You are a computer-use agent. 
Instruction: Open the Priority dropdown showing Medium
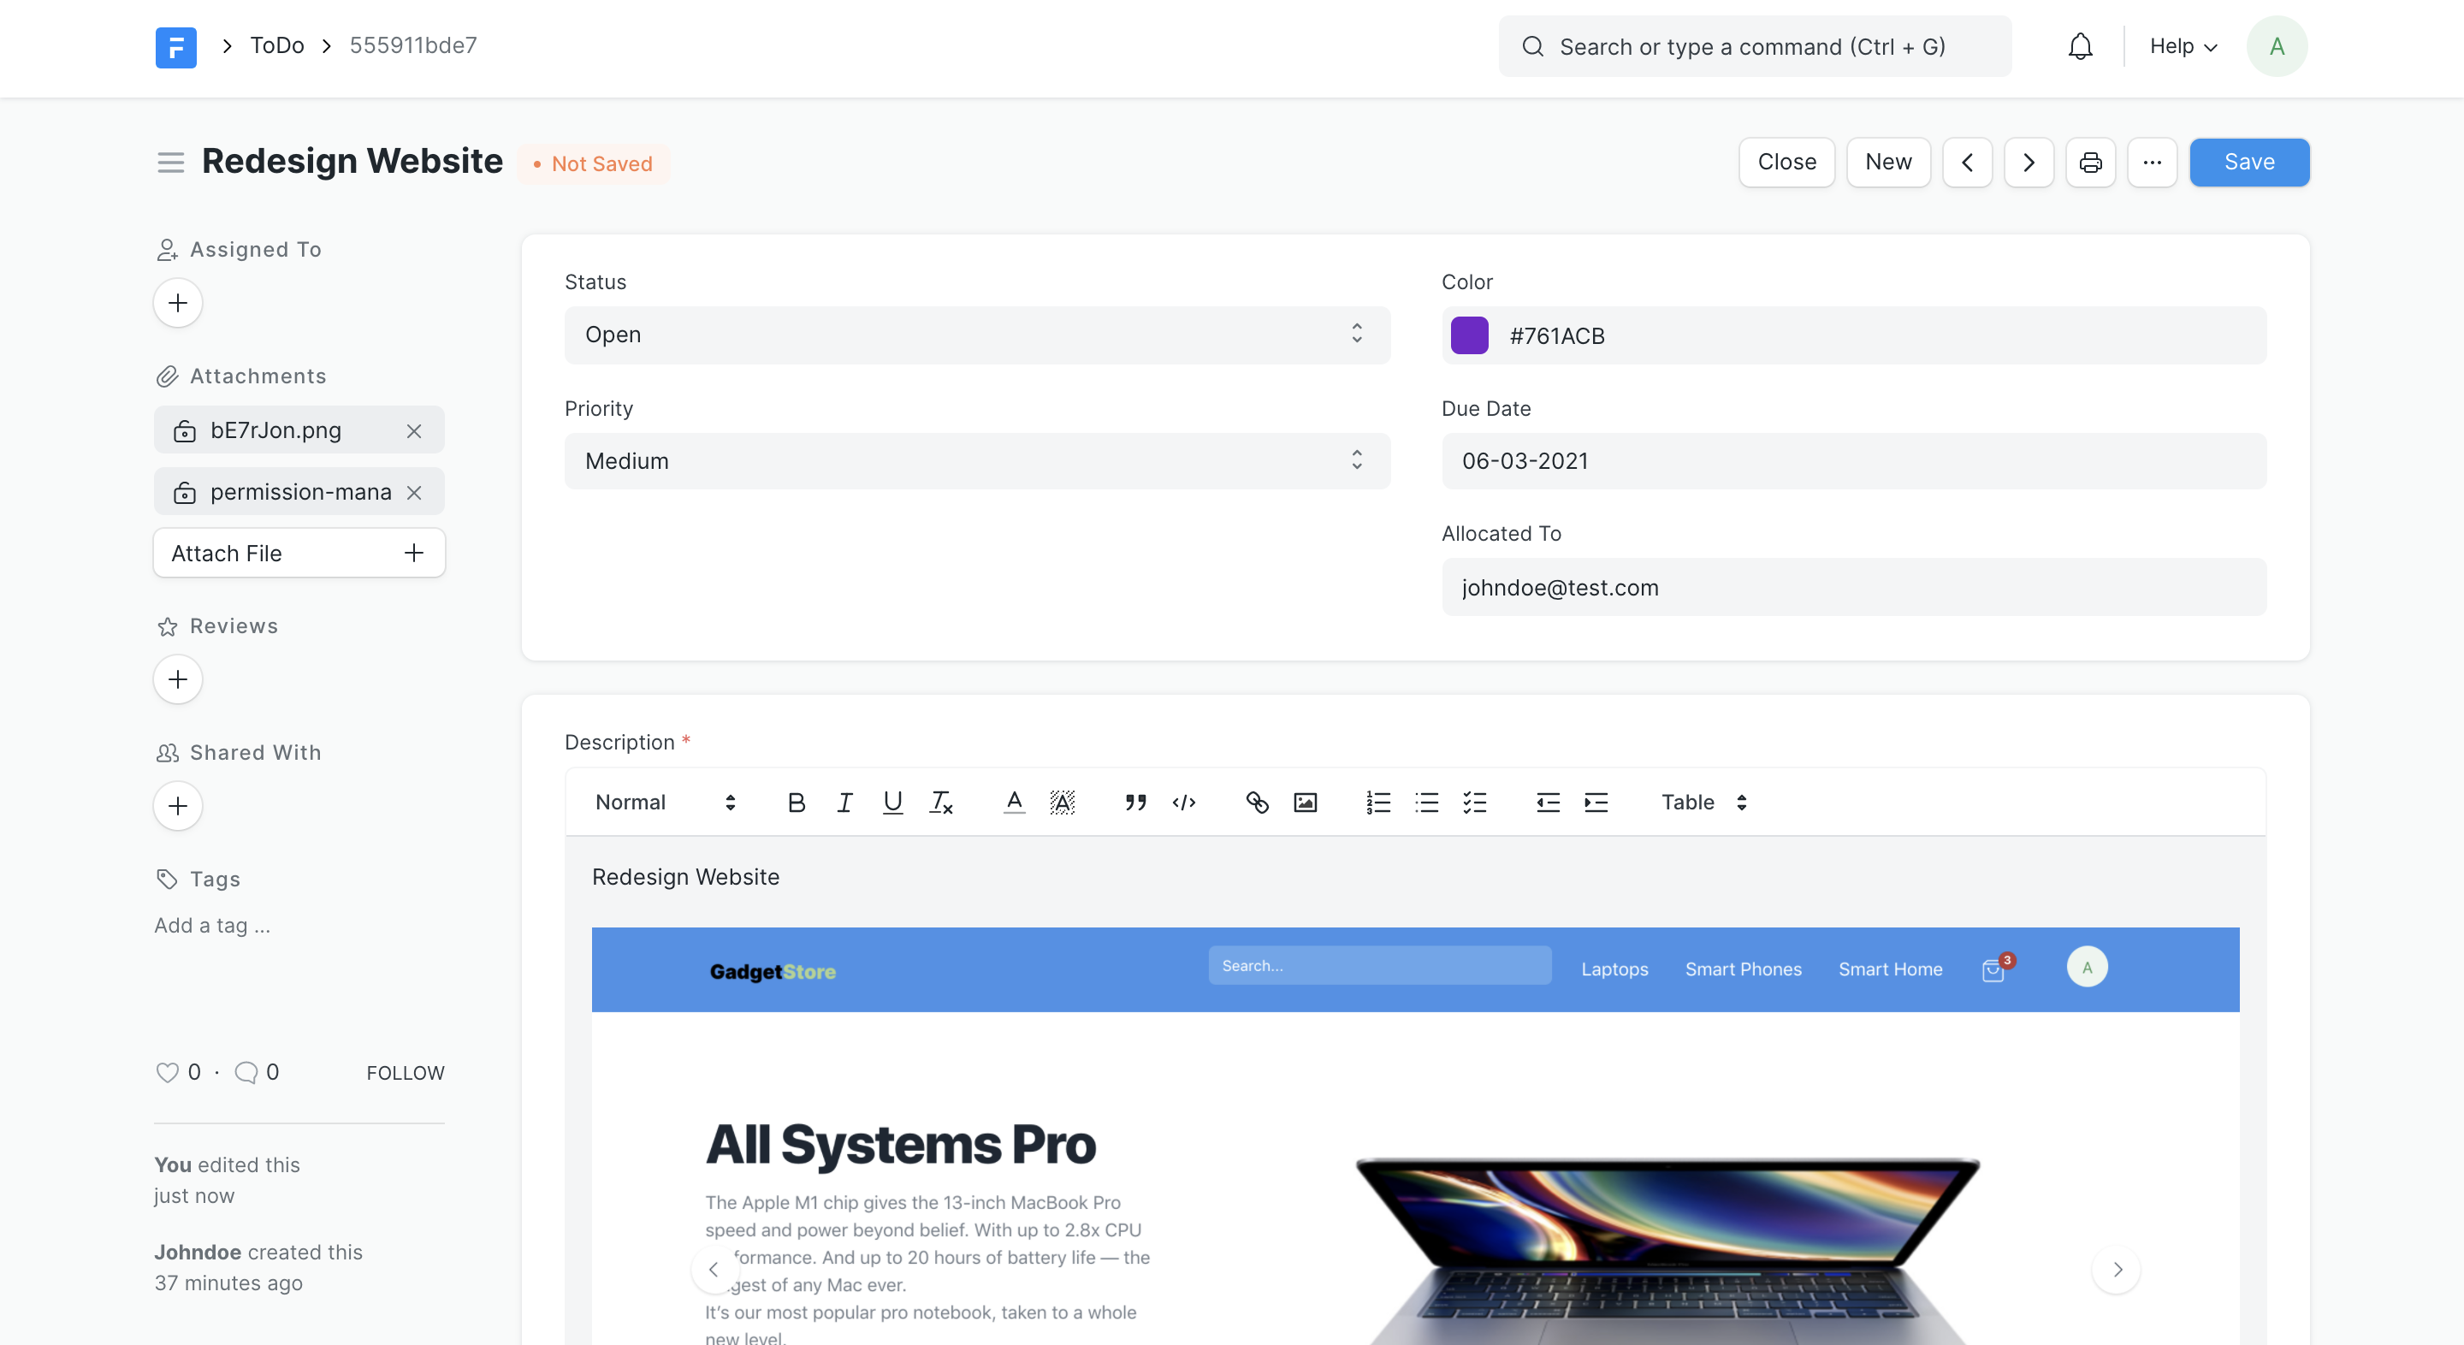[975, 461]
